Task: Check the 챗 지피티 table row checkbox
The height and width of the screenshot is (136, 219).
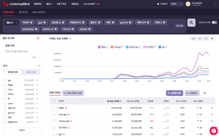Action: [x=53, y=128]
